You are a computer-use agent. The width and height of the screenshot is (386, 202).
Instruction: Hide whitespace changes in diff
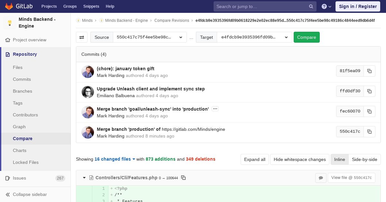[300, 159]
